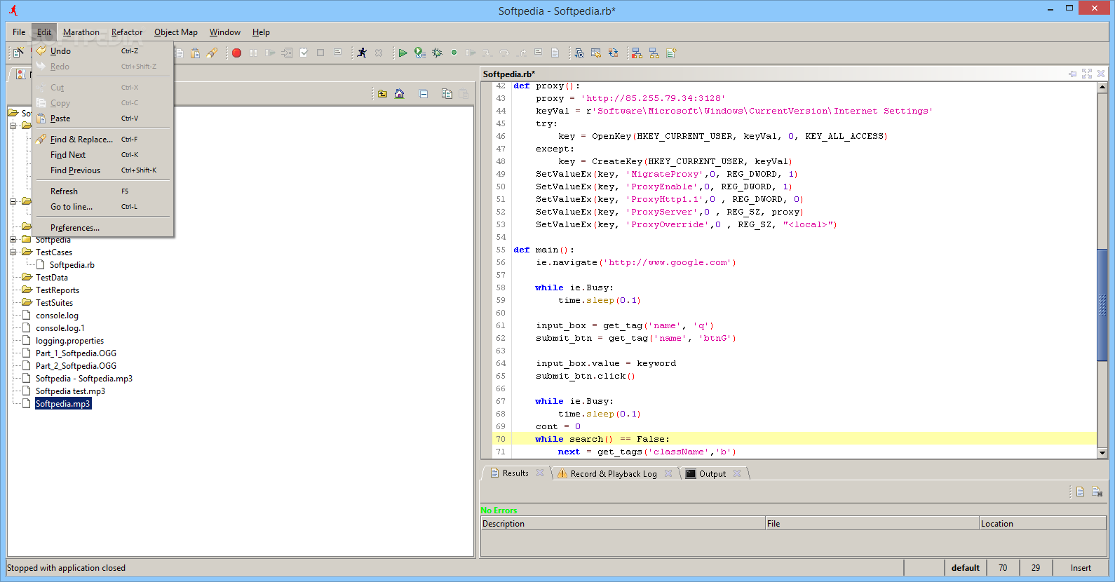Collapse the TestCases folder
Screen dimensions: 1115x582
point(13,252)
